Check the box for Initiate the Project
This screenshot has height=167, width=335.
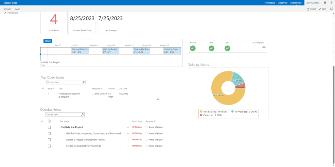coord(49,127)
